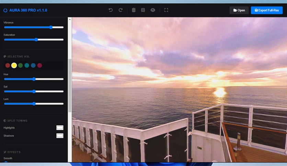
Task: Click the sidebar scrollbar up arrow
Action: click(x=70, y=19)
